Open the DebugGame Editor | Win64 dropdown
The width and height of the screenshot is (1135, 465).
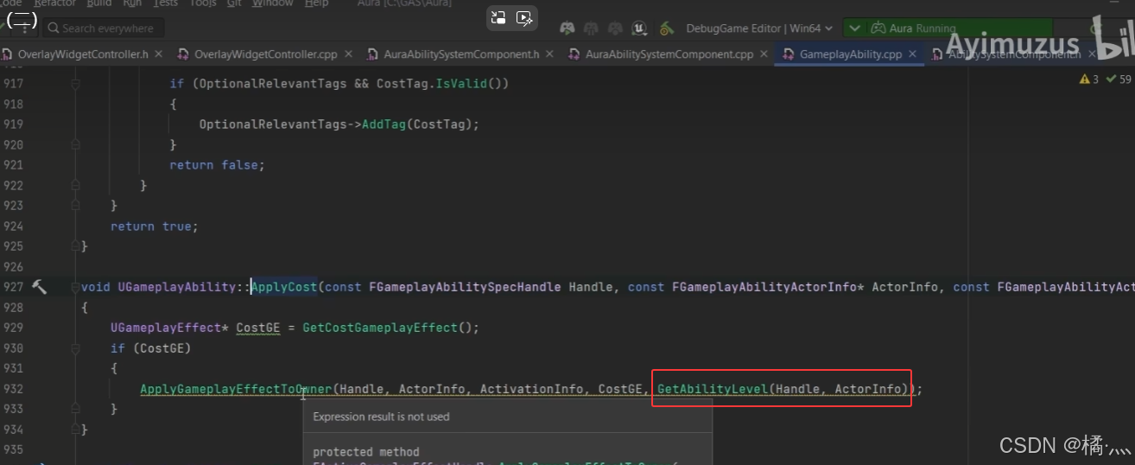pyautogui.click(x=759, y=29)
